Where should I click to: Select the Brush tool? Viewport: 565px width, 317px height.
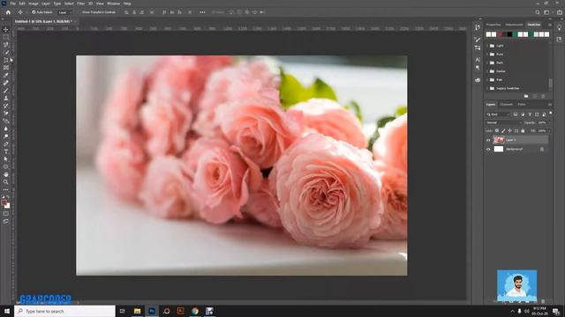pyautogui.click(x=6, y=90)
